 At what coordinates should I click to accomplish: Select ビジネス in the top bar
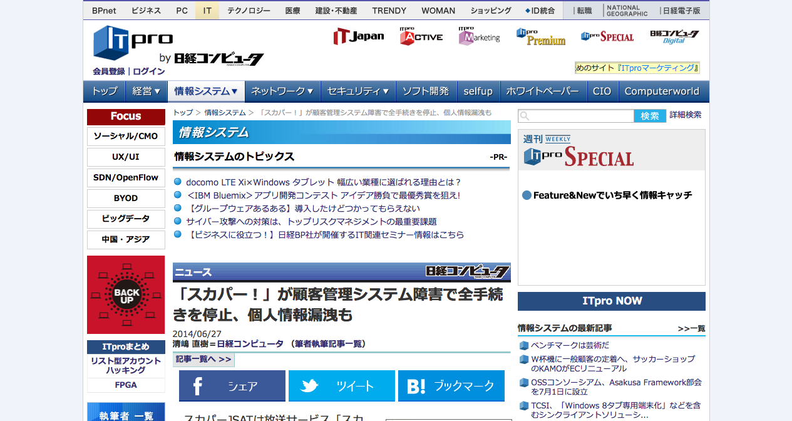click(x=147, y=11)
